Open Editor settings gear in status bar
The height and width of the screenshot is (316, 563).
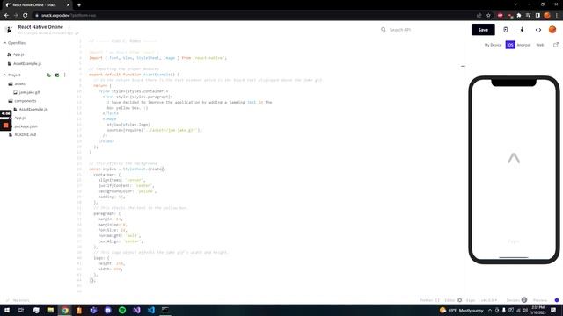(459, 300)
